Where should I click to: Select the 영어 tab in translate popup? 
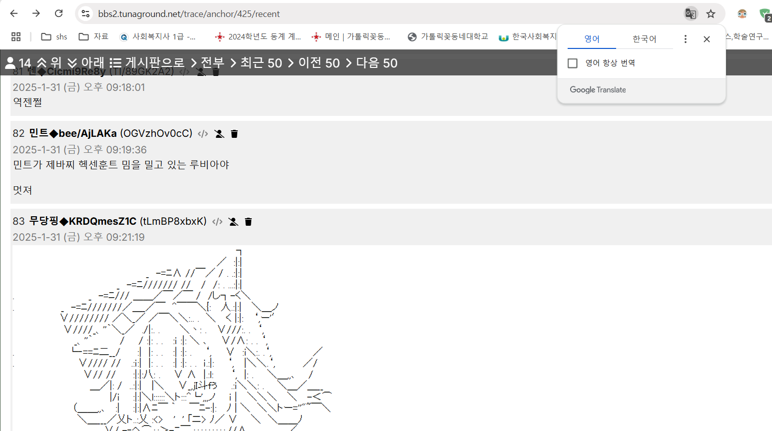click(x=592, y=39)
